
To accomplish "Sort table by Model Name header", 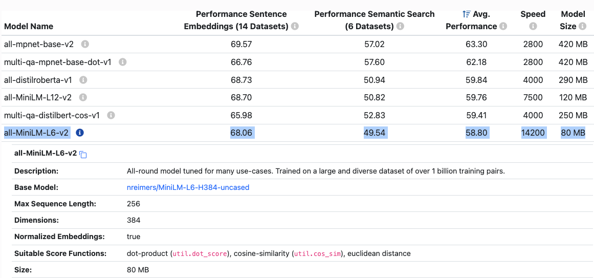I will 29,26.
